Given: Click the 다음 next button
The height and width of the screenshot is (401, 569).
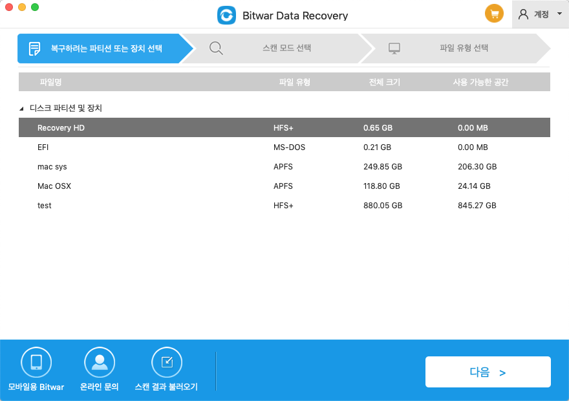Looking at the screenshot, I should point(488,372).
